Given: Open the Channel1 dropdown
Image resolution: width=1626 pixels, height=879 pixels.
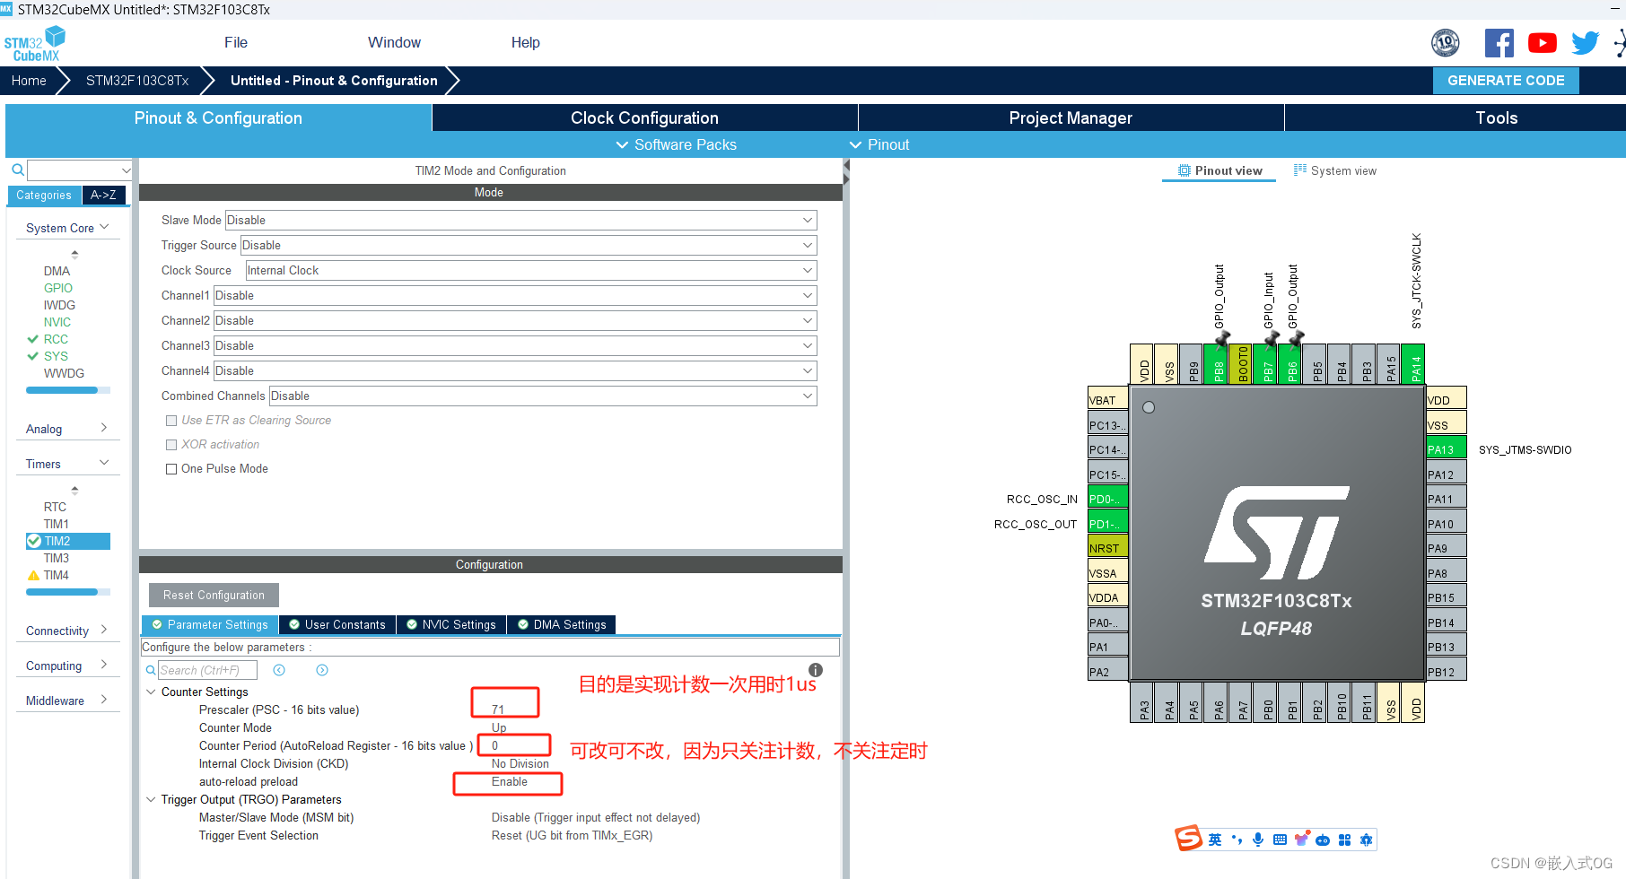Looking at the screenshot, I should point(514,295).
